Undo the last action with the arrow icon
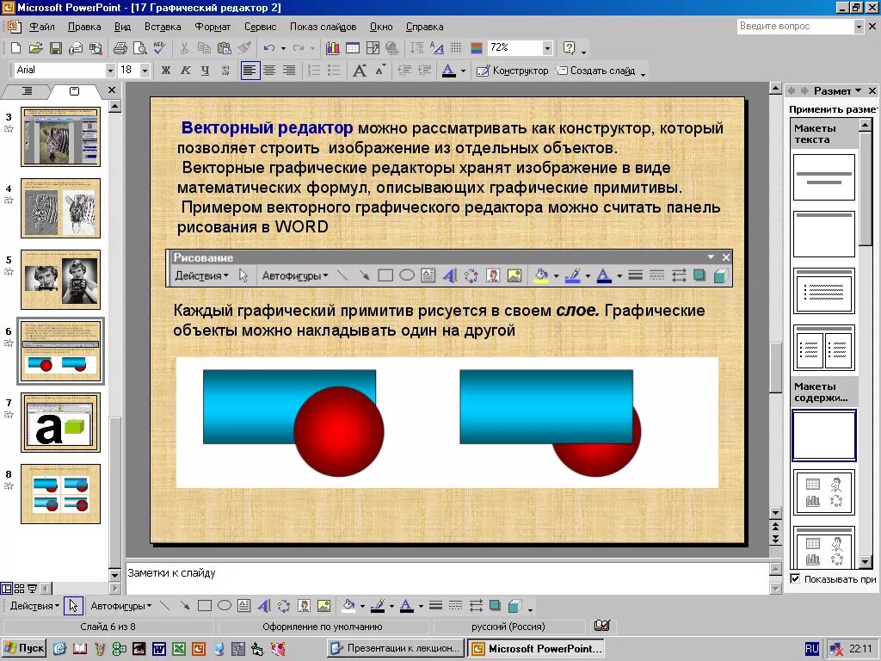This screenshot has width=881, height=661. pos(269,48)
